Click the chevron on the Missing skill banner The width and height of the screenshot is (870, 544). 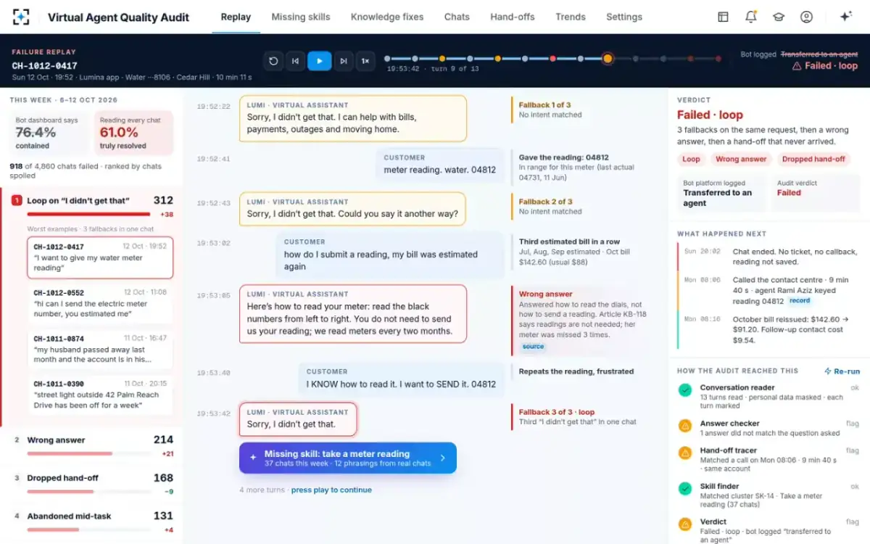tap(442, 458)
